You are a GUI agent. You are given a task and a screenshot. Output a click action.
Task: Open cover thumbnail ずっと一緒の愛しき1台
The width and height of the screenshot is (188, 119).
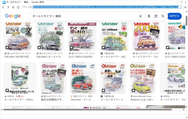(82, 37)
